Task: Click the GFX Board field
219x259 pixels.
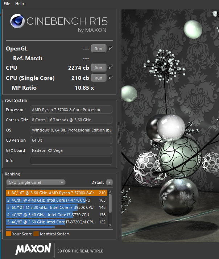Action: 71,150
